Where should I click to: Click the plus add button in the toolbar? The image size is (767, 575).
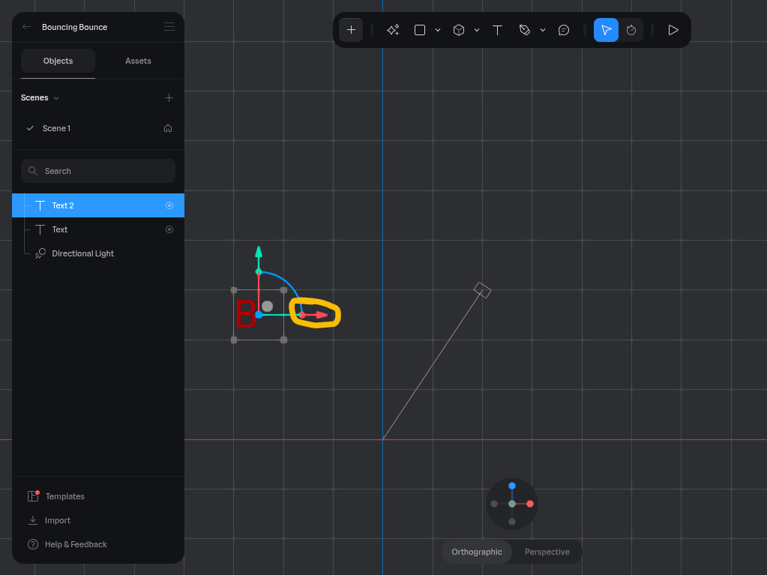pyautogui.click(x=351, y=30)
